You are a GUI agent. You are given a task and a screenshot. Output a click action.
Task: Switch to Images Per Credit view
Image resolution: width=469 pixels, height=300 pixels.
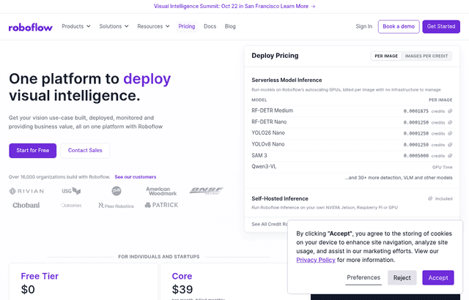(426, 56)
